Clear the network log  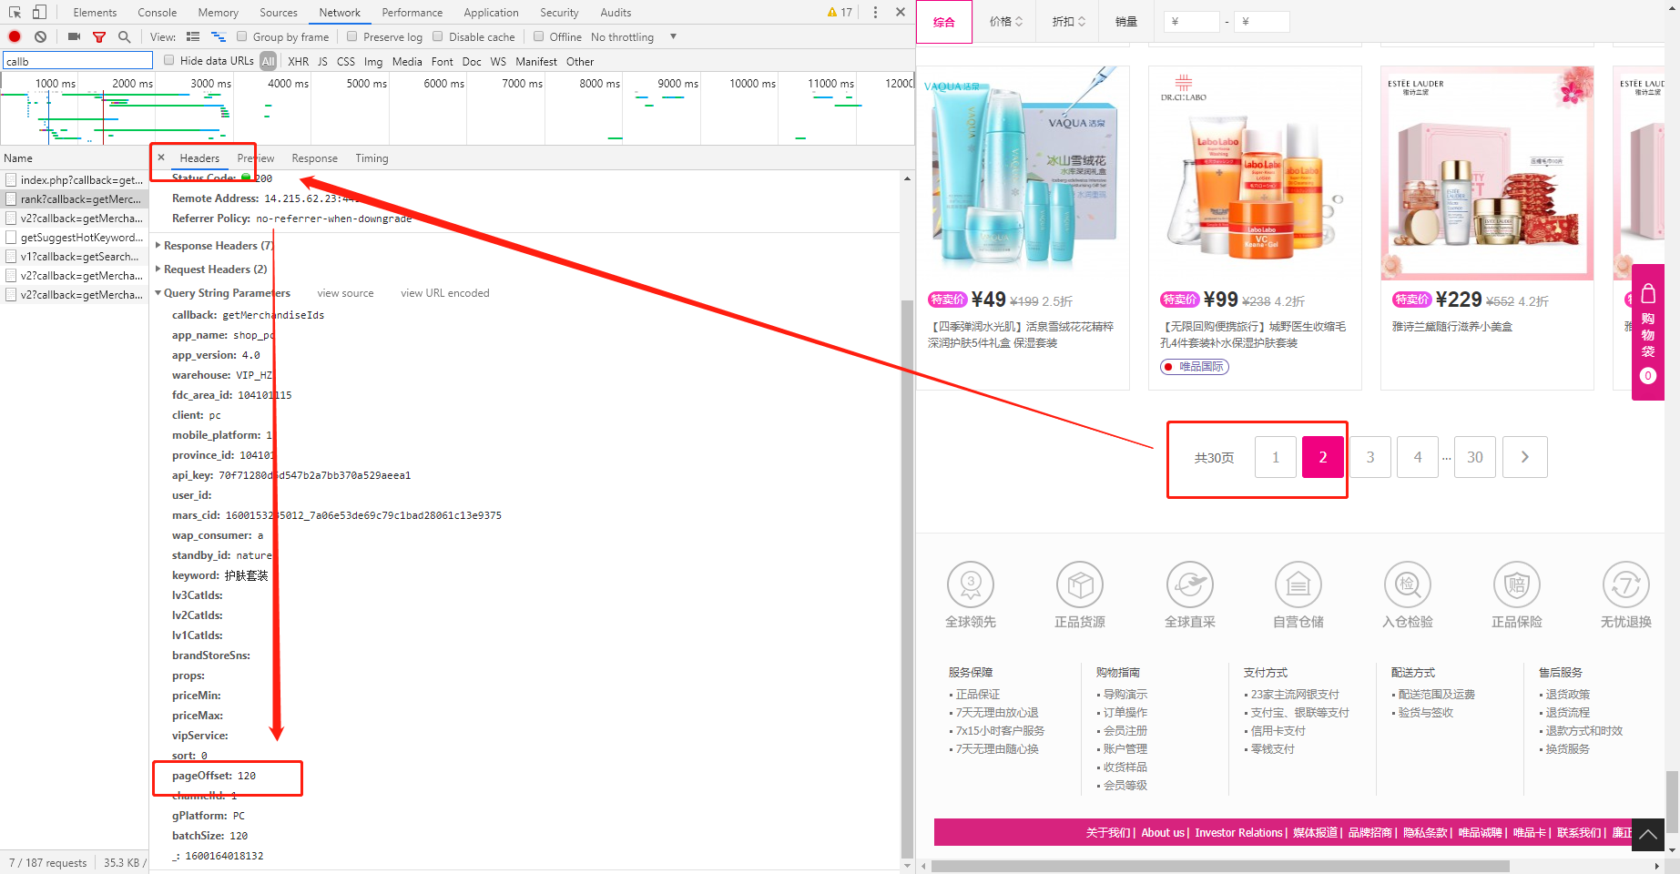(x=40, y=36)
